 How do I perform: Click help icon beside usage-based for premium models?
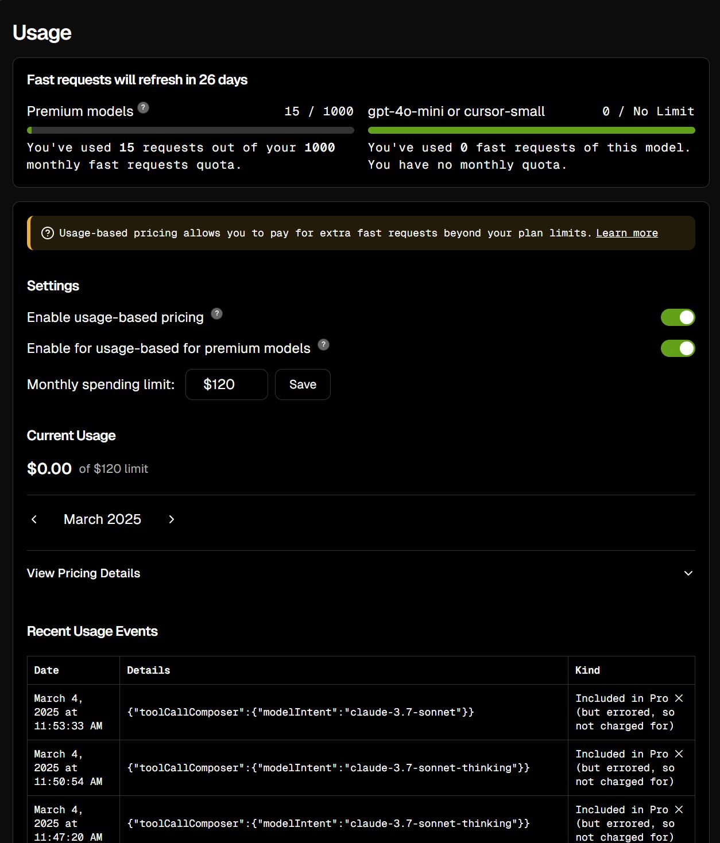324,344
